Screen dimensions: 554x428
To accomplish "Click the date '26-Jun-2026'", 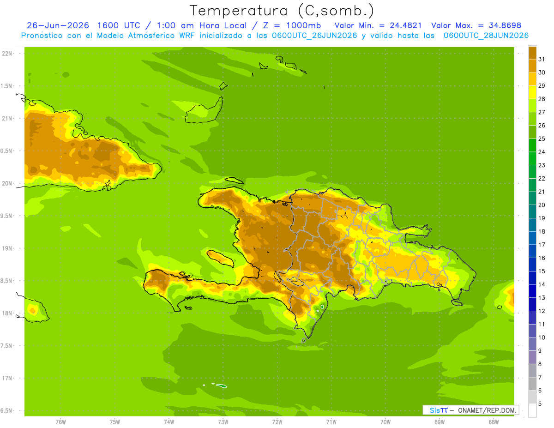I will pos(57,25).
